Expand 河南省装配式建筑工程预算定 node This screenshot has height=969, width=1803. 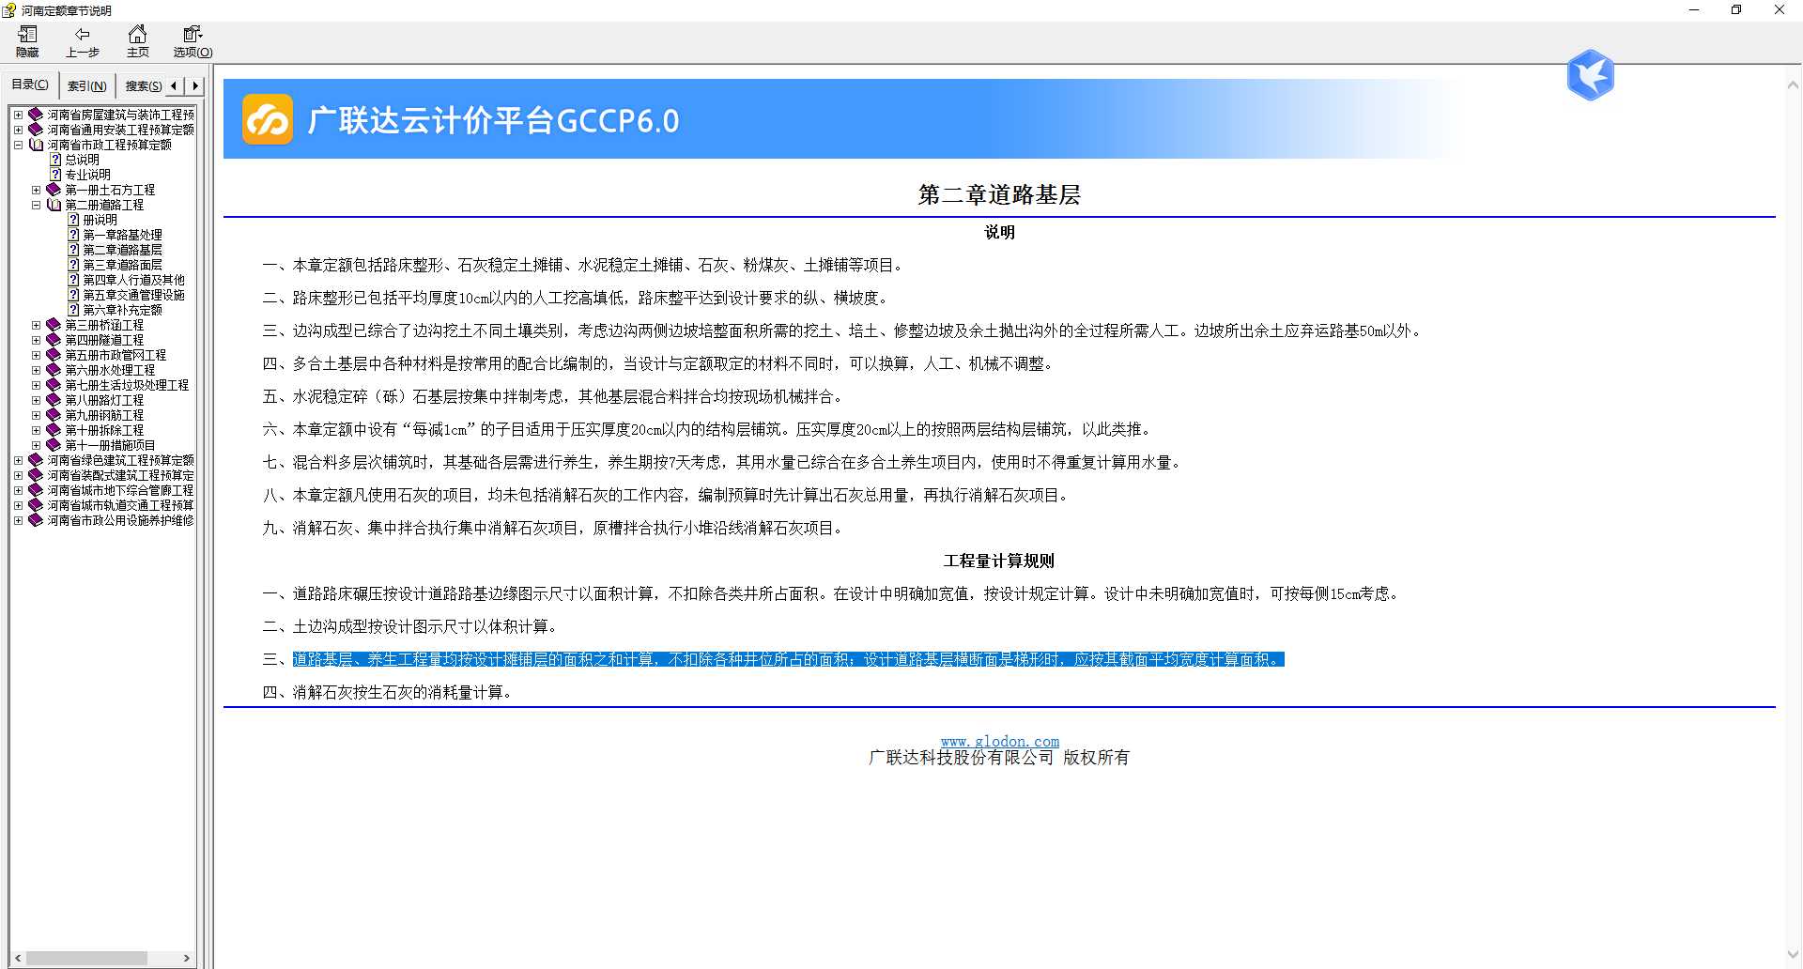point(18,475)
